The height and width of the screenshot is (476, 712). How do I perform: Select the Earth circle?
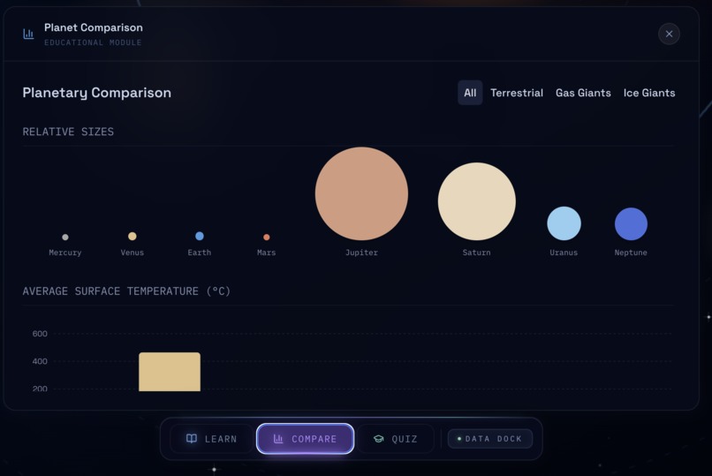pyautogui.click(x=200, y=236)
